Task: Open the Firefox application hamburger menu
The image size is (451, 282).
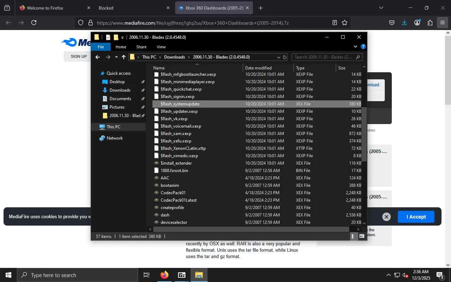Action: coord(443,23)
